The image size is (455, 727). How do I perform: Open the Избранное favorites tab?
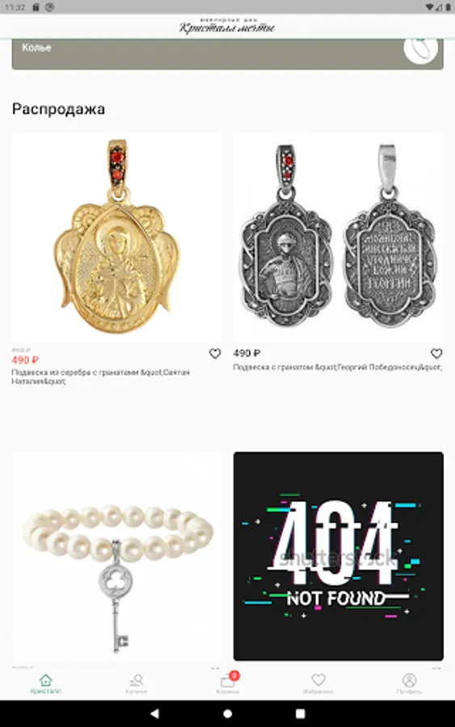coord(318,684)
